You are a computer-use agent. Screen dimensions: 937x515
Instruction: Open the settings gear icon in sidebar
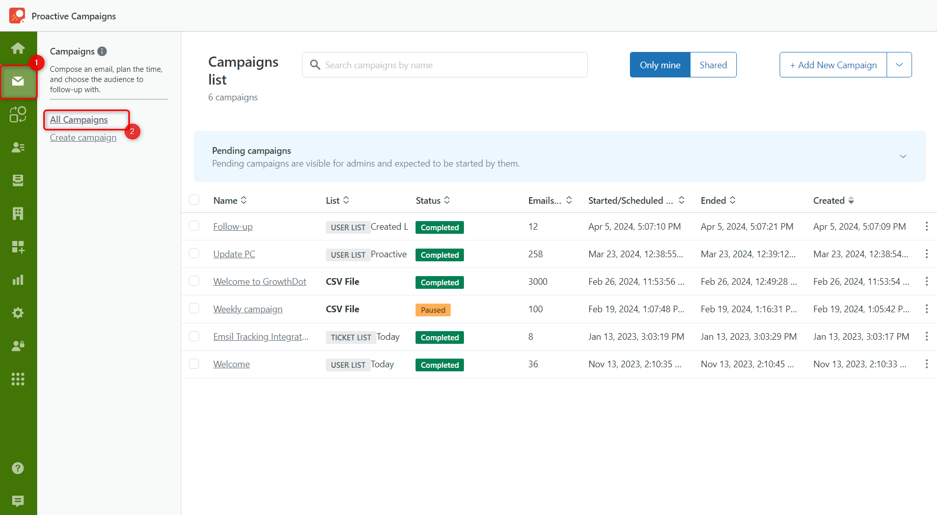point(18,313)
